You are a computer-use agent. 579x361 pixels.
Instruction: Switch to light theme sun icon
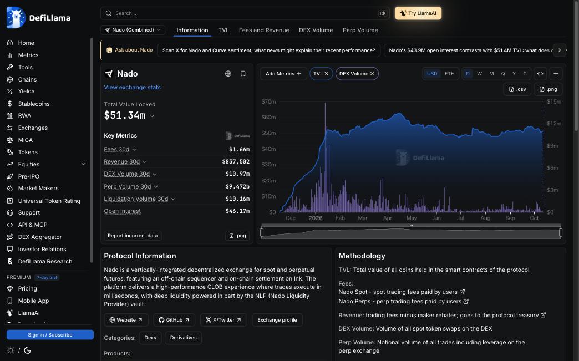(11, 350)
